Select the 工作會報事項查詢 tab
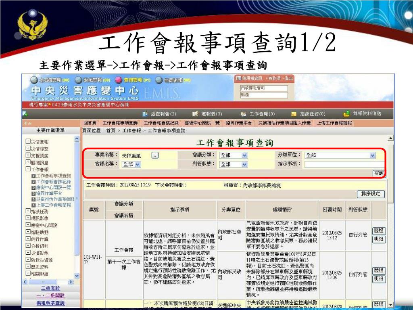Viewport: 413px width, 310px height. (x=120, y=123)
